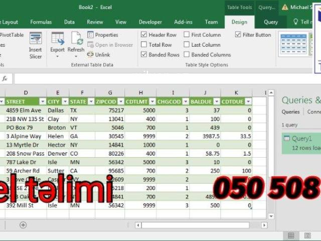
Task: Add a new sheet with plus icon
Action: [x=23, y=225]
